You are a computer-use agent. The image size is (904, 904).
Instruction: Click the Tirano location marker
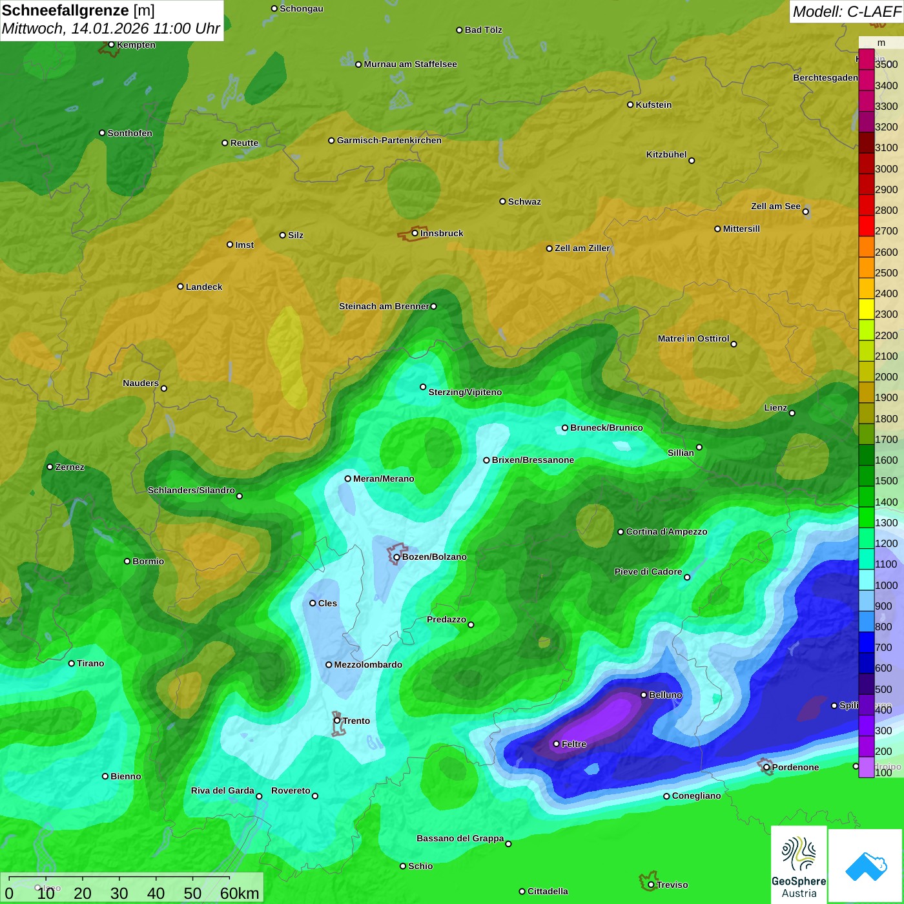click(72, 663)
